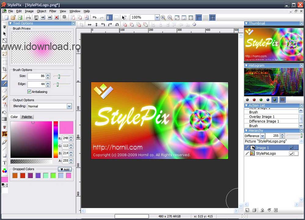Pick the orange dropped color swatch
This screenshot has width=305, height=220.
[x=15, y=176]
